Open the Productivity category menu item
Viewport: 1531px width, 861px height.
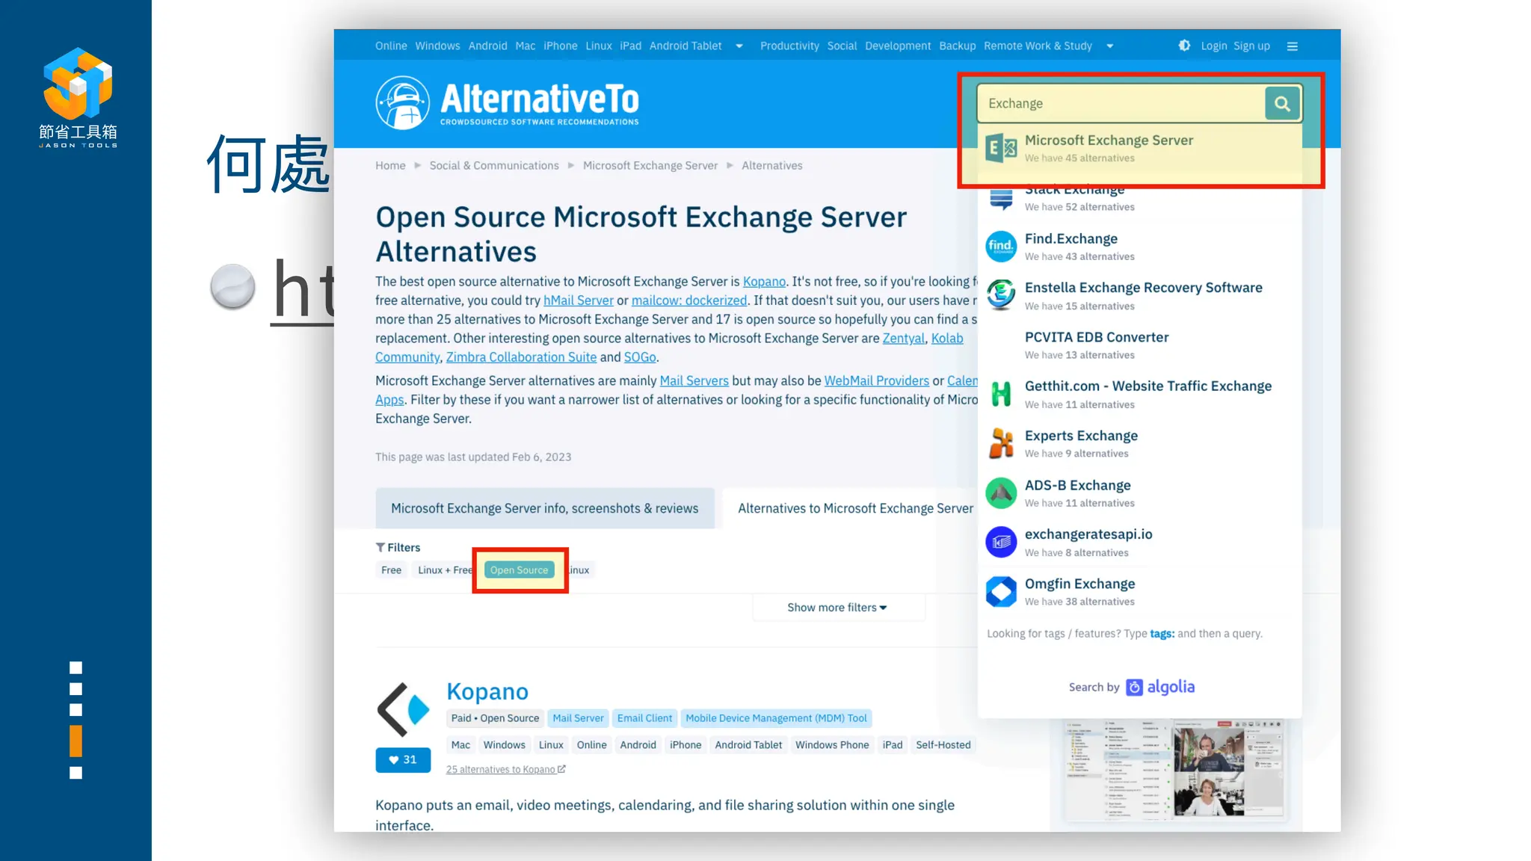[789, 46]
